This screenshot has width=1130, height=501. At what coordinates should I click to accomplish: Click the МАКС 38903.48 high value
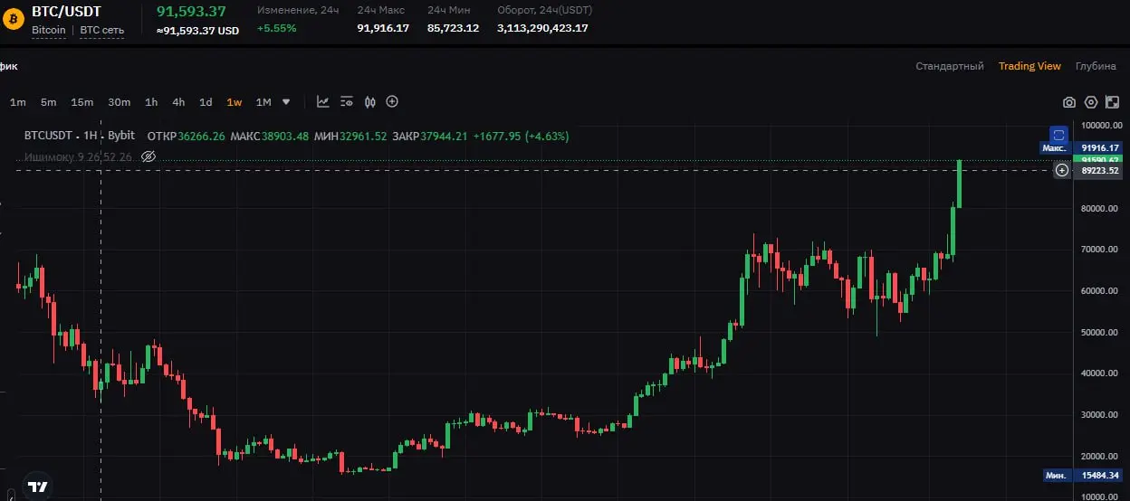[270, 136]
